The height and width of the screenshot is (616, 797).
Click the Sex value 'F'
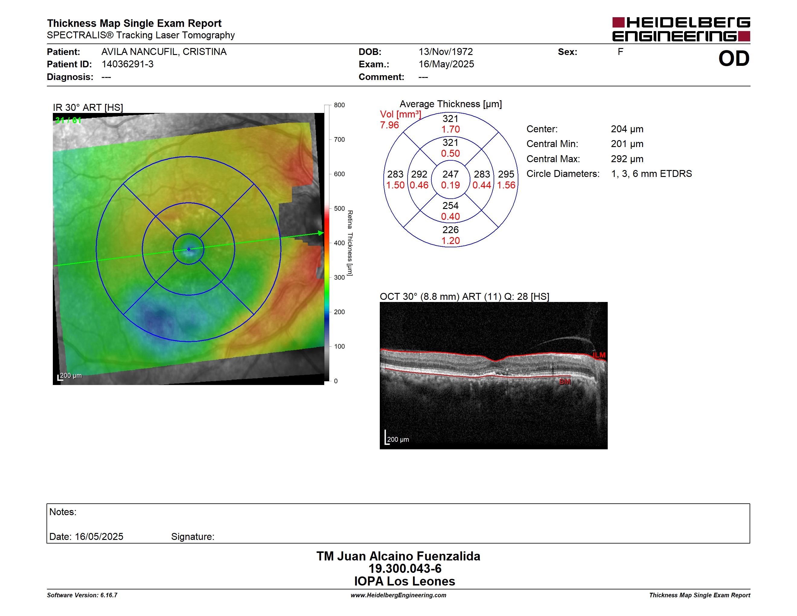point(620,52)
